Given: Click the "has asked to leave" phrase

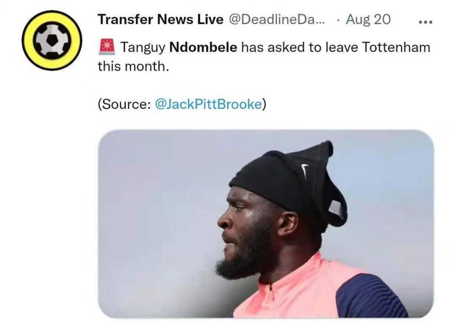Looking at the screenshot, I should click(x=299, y=47).
